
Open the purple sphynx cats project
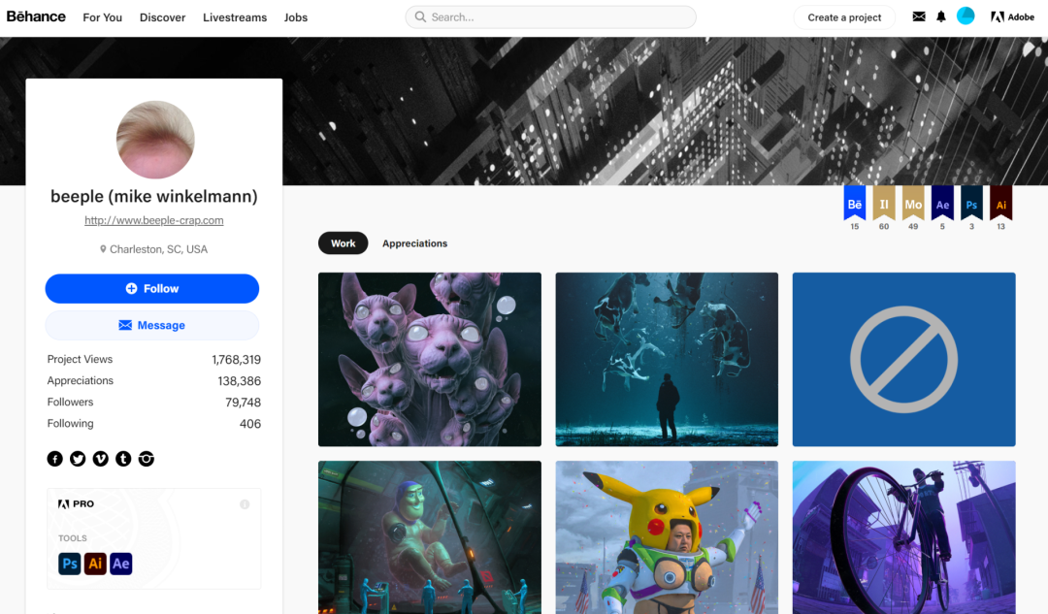click(430, 360)
